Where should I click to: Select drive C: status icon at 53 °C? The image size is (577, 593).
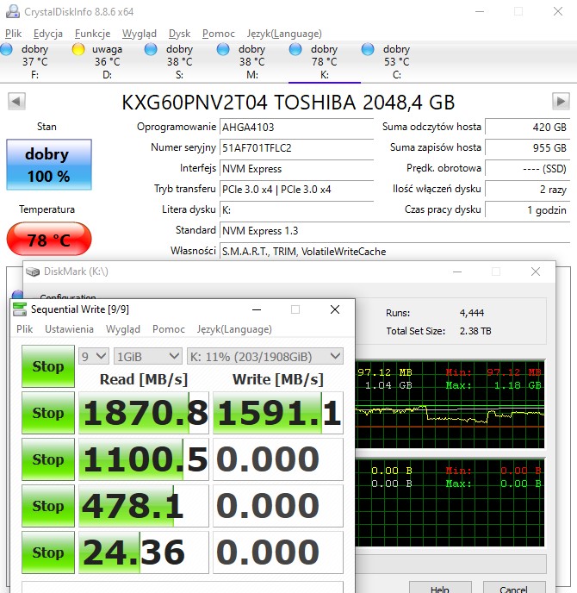[x=369, y=50]
